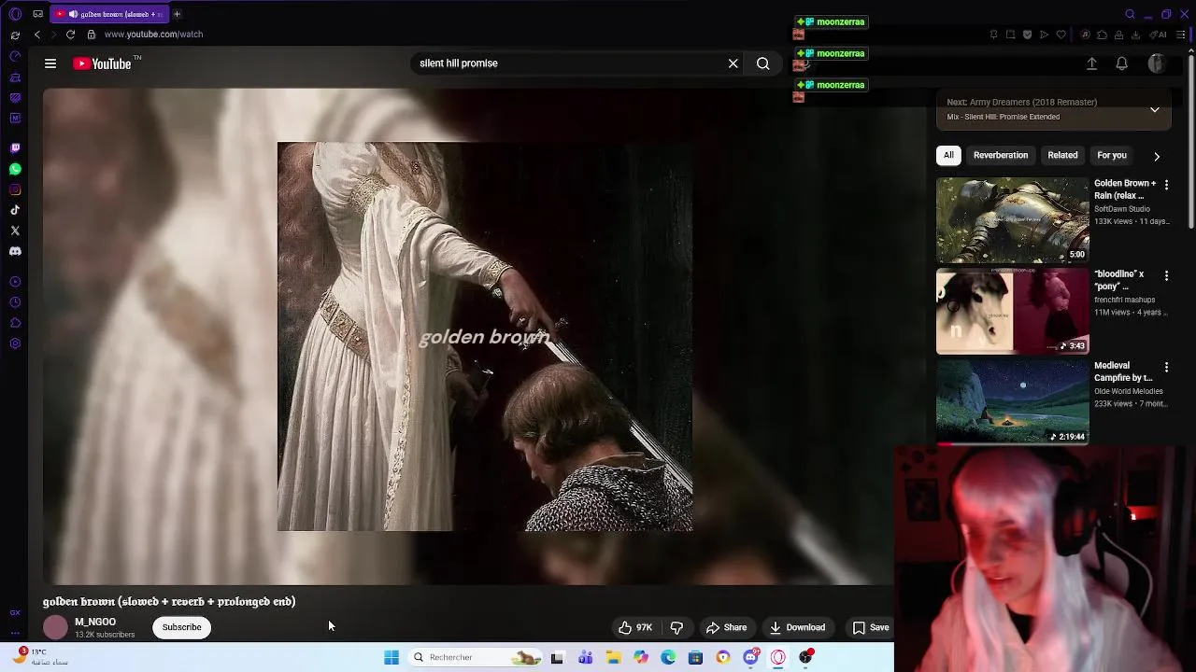Switch to the golden brown browser tab
This screenshot has height=672, width=1196.
107,14
